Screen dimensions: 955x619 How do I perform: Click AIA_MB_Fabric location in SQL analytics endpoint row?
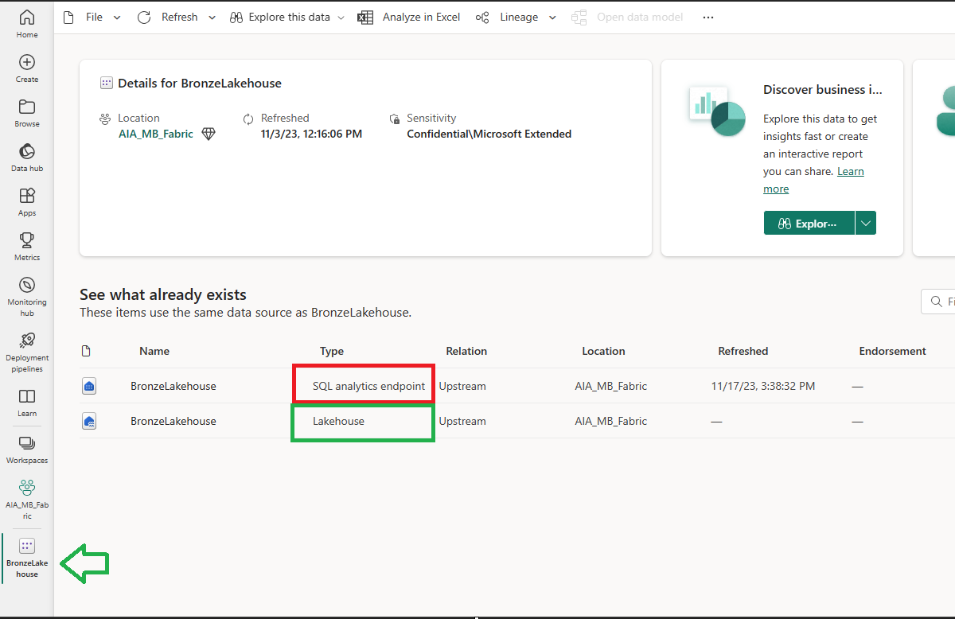pos(611,386)
